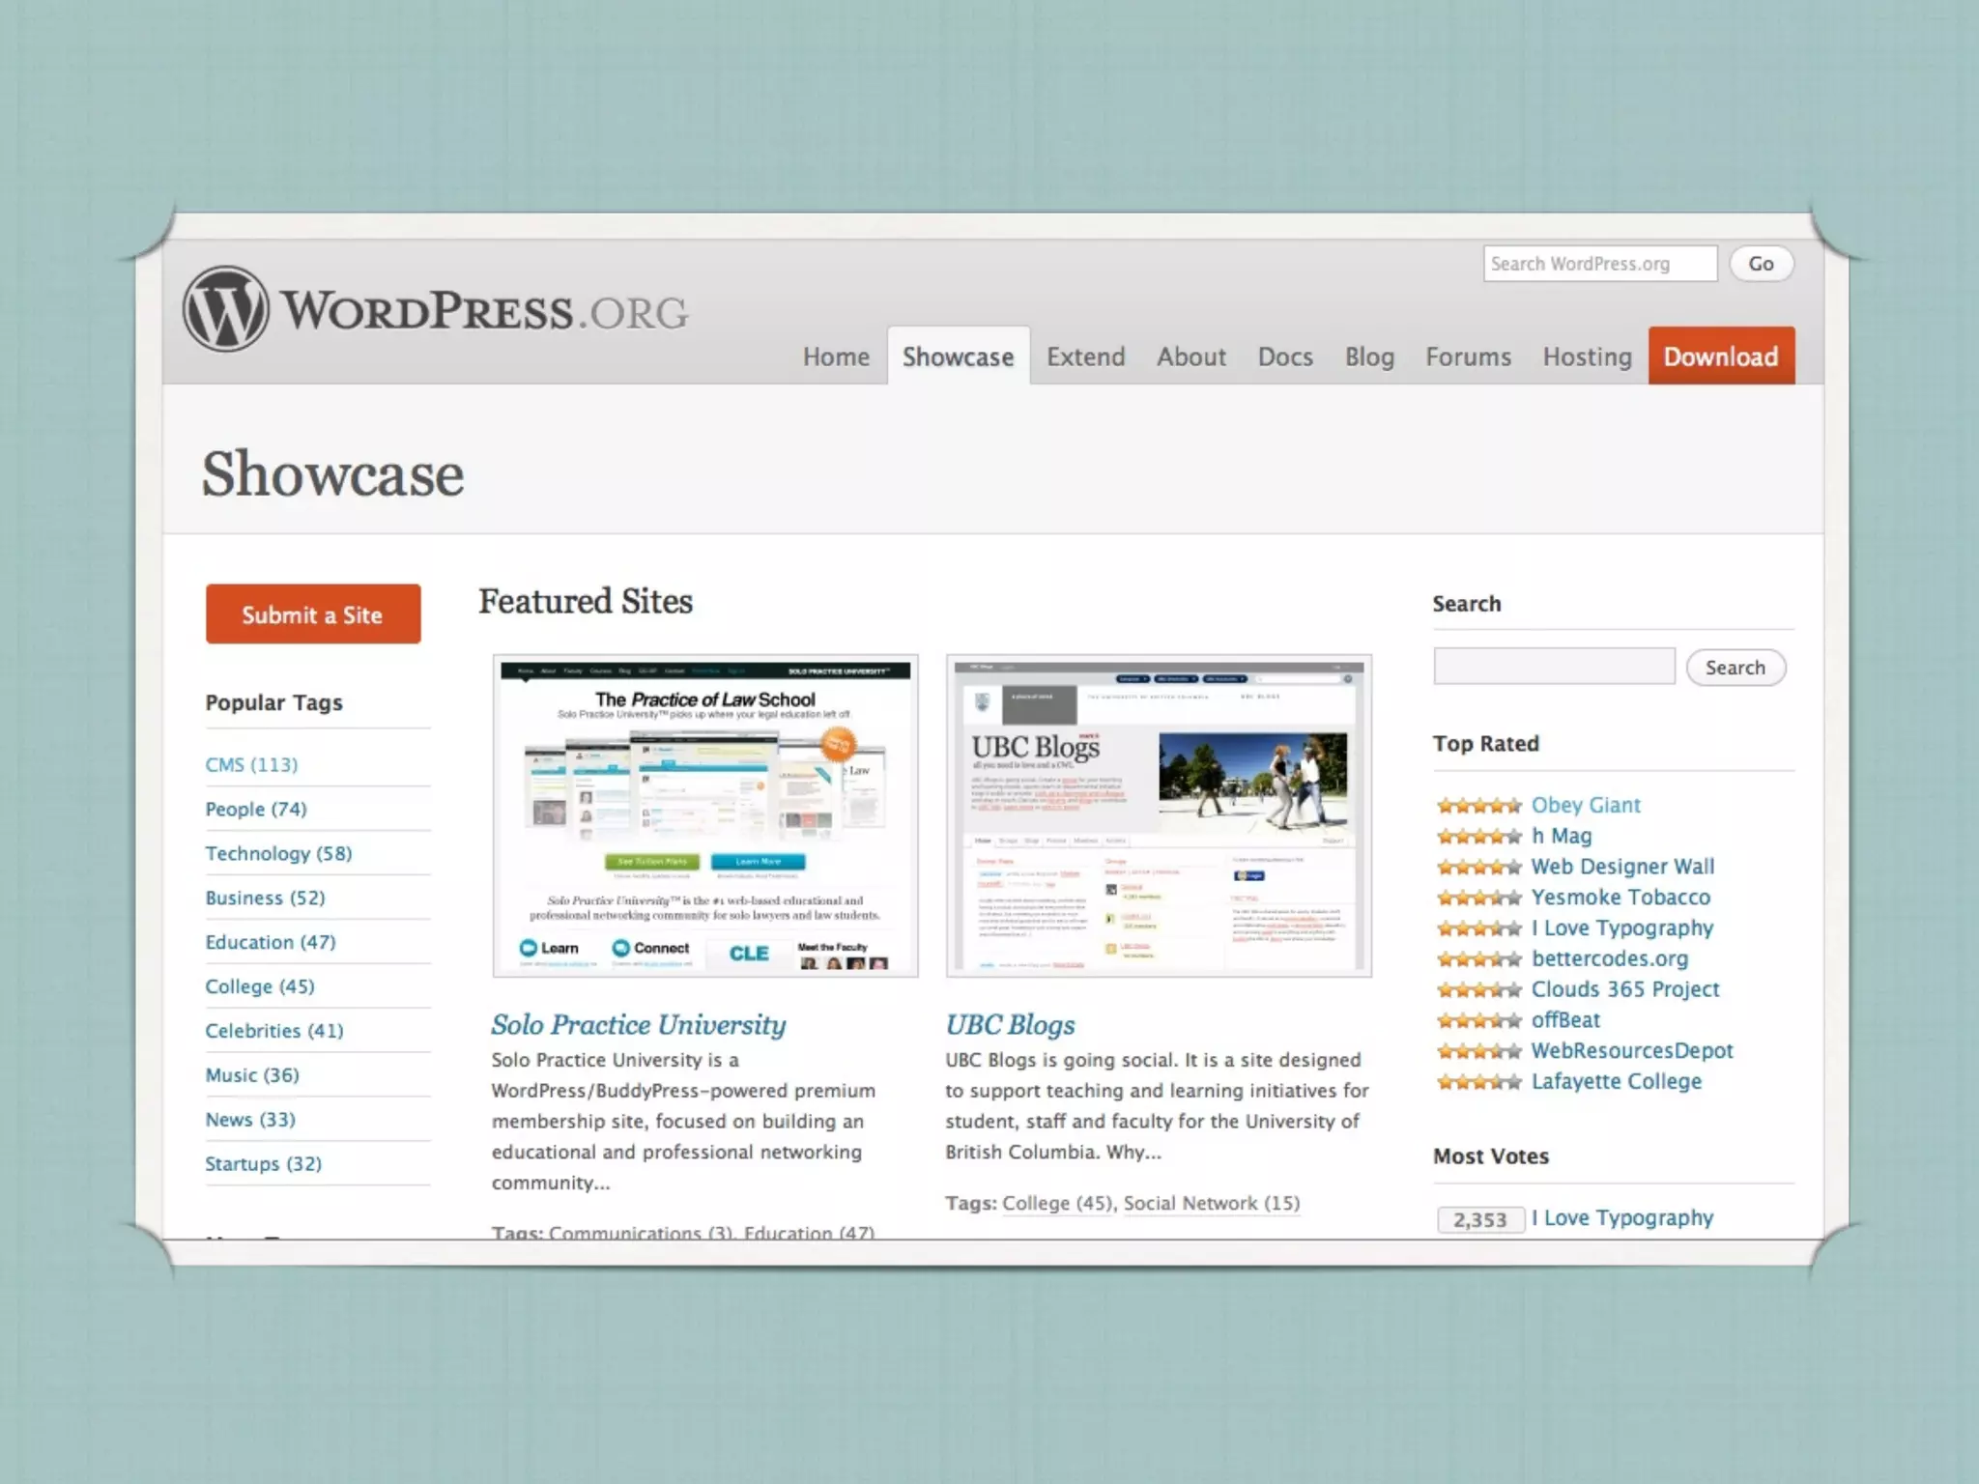Open the UBC Blogs screenshot thumbnail
The image size is (1979, 1484).
tap(1159, 816)
